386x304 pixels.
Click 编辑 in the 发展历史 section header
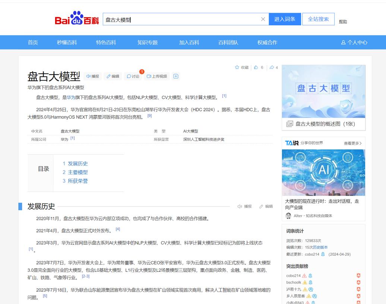(266, 206)
